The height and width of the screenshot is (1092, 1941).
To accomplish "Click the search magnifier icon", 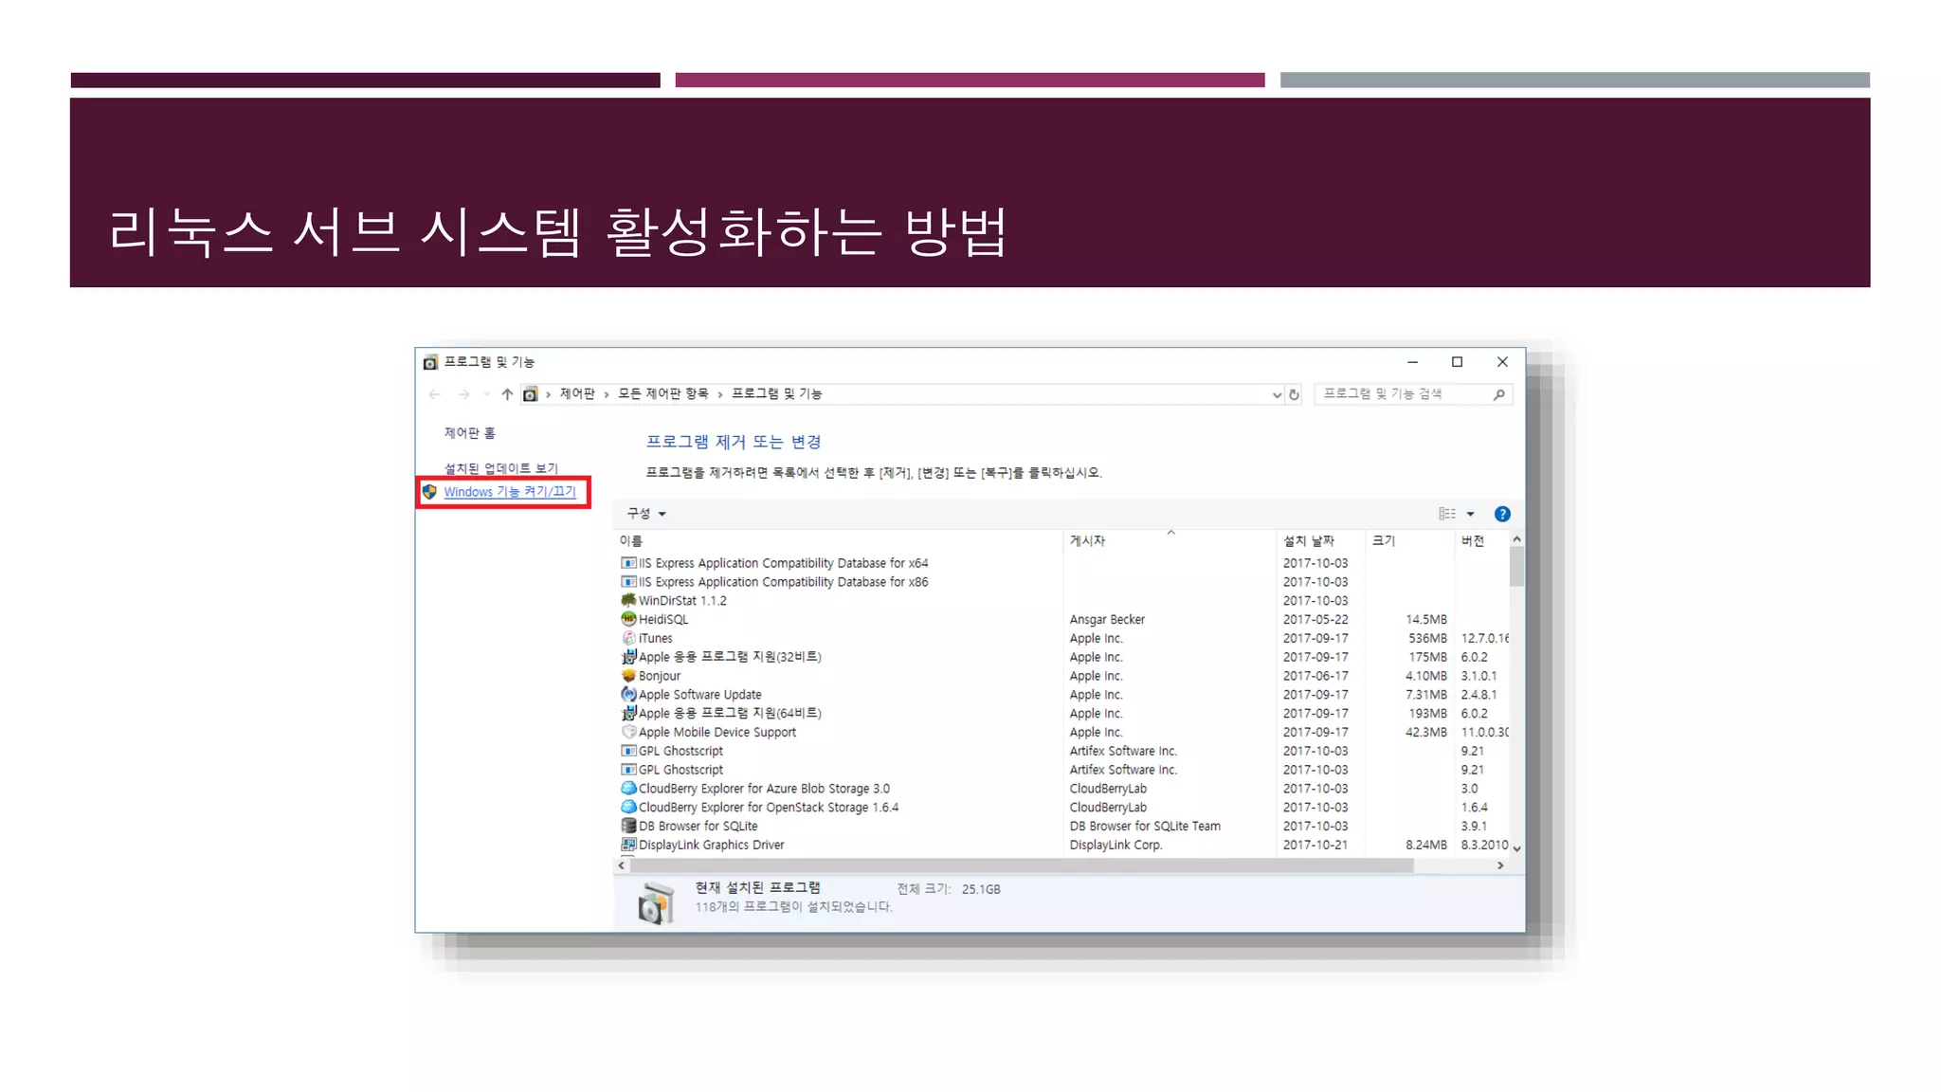I will (x=1498, y=394).
